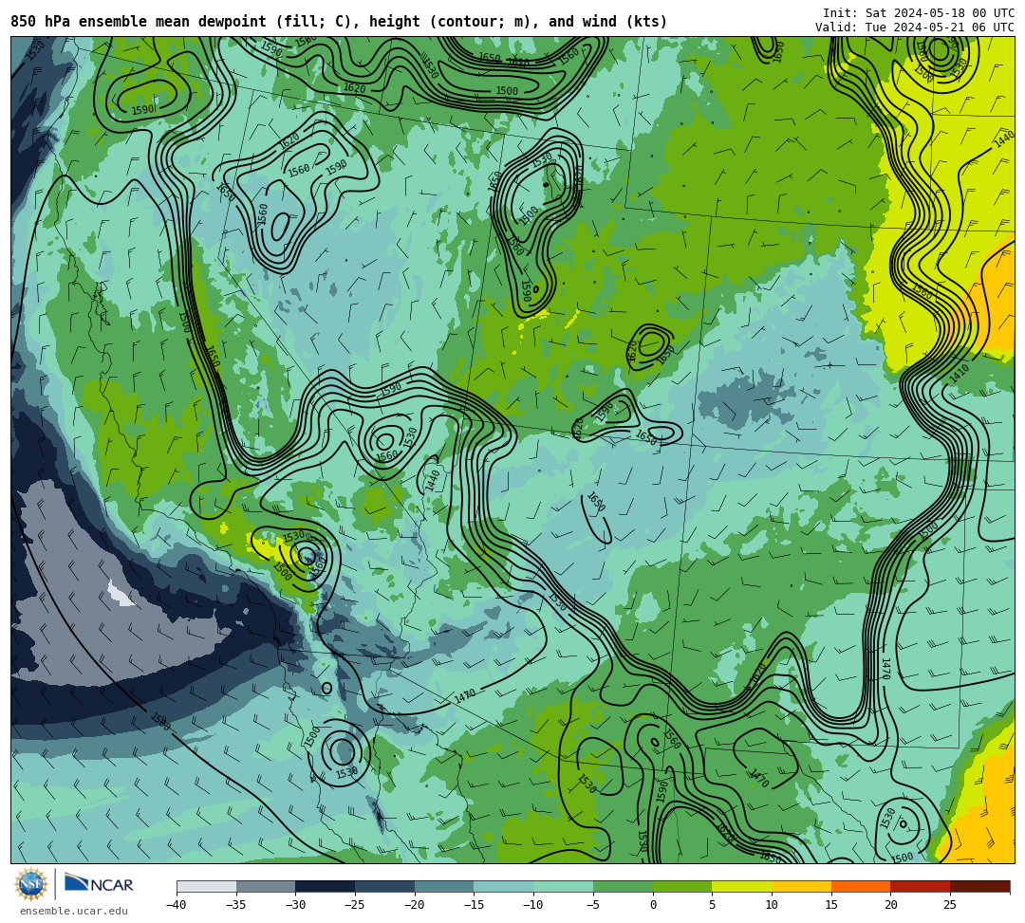Click the plot title '850 hPa ensemble mean dewpoint'
1025x923 pixels.
139,22
